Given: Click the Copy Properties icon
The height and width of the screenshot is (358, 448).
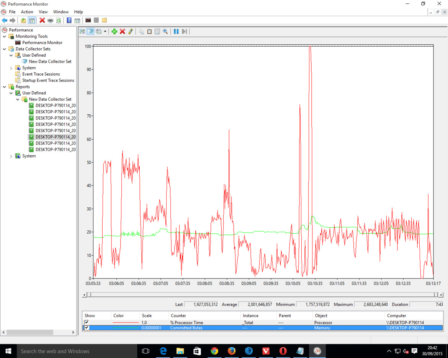Looking at the screenshot, I should [141, 31].
